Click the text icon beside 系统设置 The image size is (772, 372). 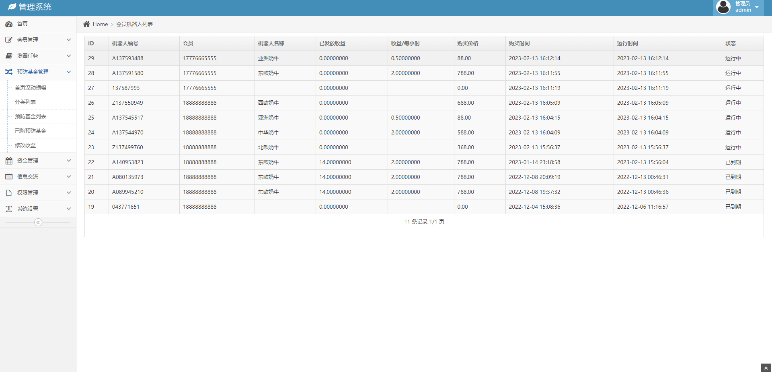(x=9, y=209)
